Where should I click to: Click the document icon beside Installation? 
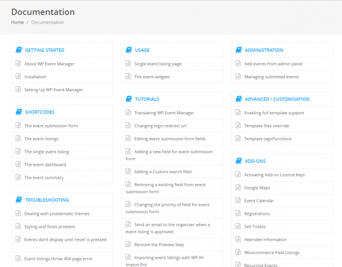[18, 76]
